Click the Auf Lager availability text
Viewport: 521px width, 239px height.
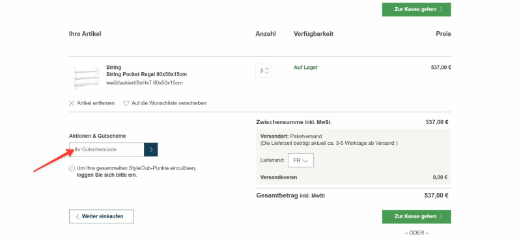click(305, 68)
